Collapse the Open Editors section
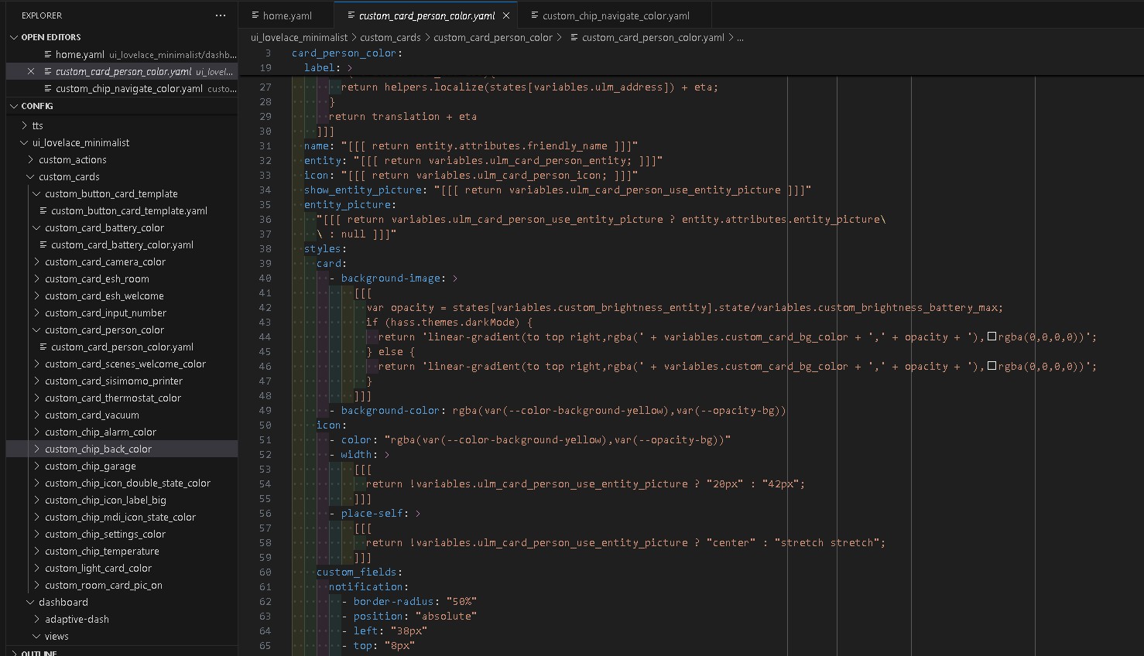 [14, 37]
